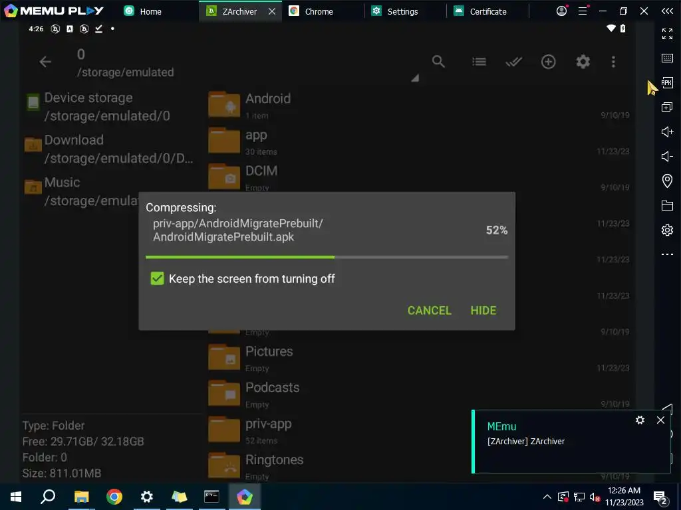The width and height of the screenshot is (681, 510).
Task: Open MEmu keyboard mapping icon
Action: point(667,58)
